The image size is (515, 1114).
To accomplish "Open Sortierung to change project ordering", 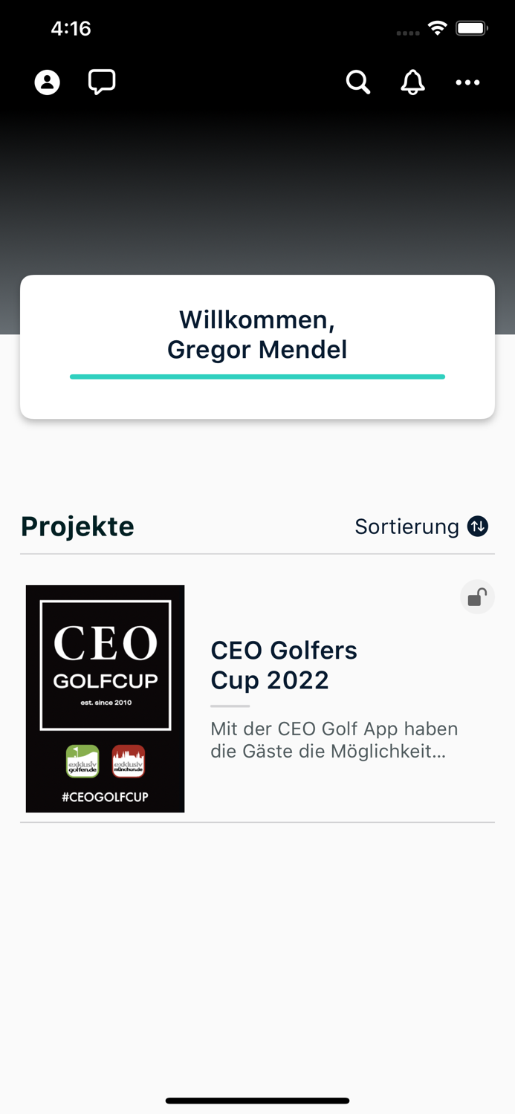I will coord(407,526).
